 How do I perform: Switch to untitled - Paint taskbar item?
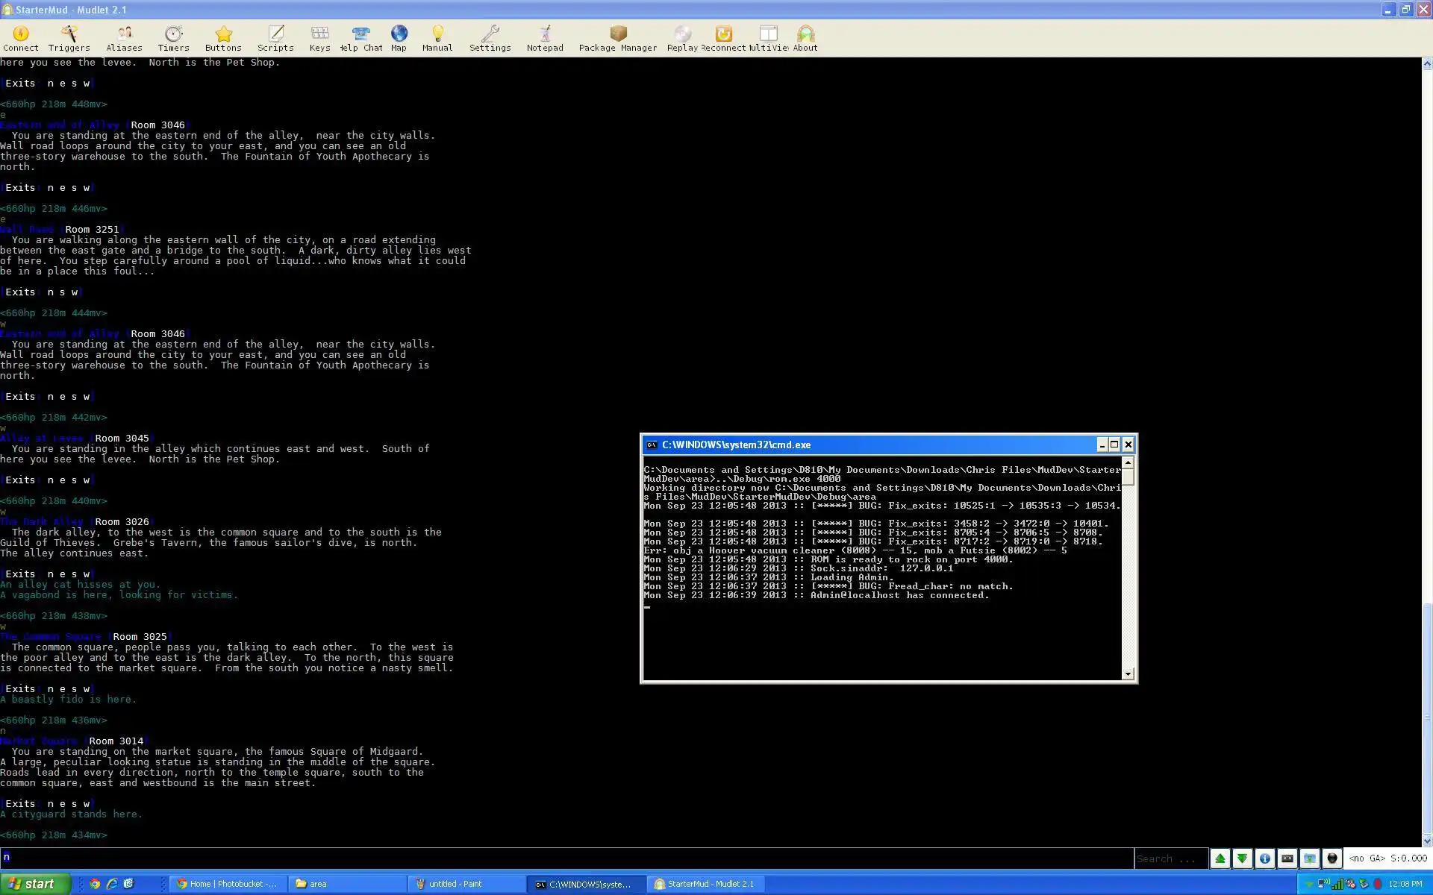pyautogui.click(x=466, y=884)
